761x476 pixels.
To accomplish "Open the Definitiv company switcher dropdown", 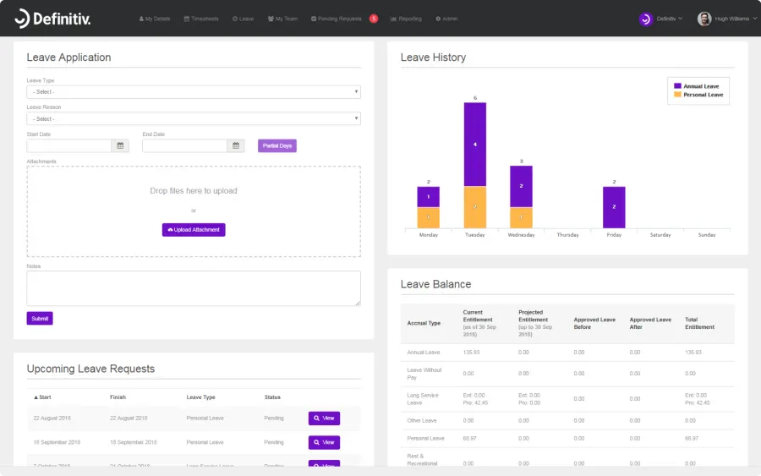I will tap(670, 19).
